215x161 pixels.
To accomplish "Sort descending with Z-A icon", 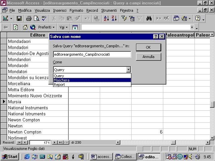I will (x=114, y=18).
